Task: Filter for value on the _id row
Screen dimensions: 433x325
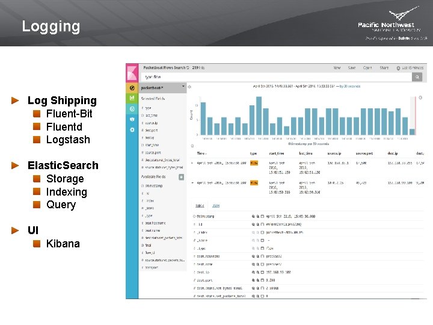Action: (253, 224)
